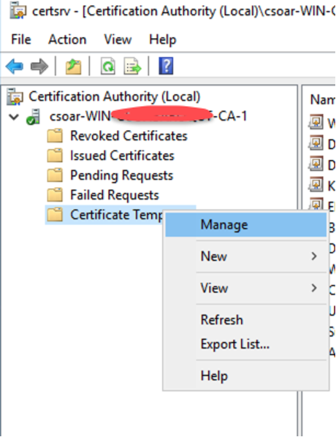Click the Issued Certificates folder icon
The image size is (336, 437).
pos(55,156)
